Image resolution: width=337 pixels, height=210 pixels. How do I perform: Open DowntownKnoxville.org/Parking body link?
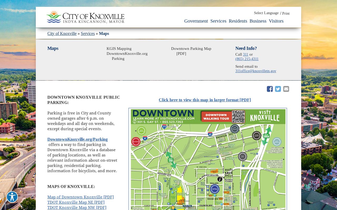tap(77, 139)
